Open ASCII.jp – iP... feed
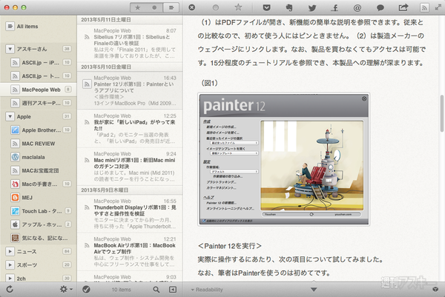The image size is (445, 297). (x=39, y=62)
